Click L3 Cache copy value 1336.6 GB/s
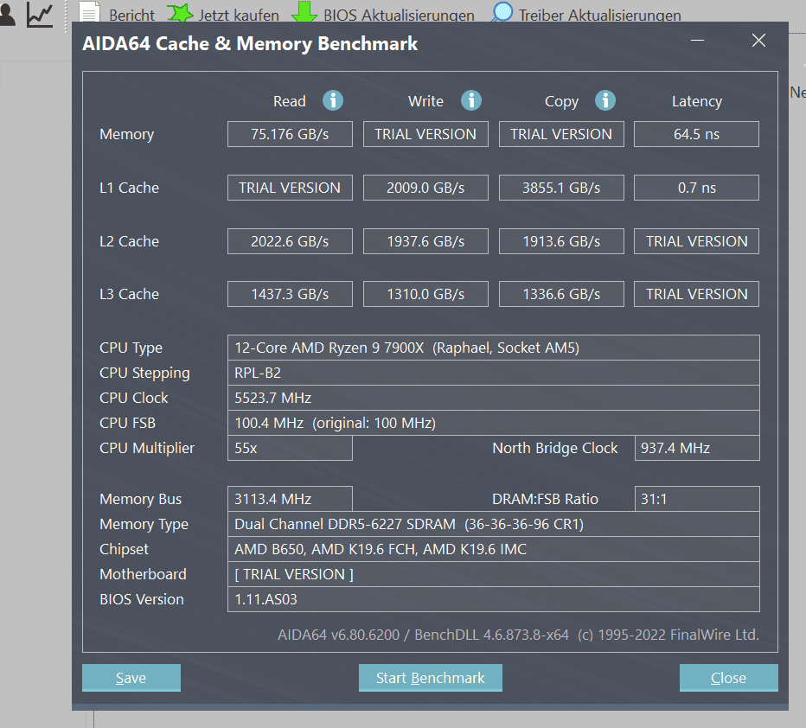The width and height of the screenshot is (806, 728). (x=561, y=294)
